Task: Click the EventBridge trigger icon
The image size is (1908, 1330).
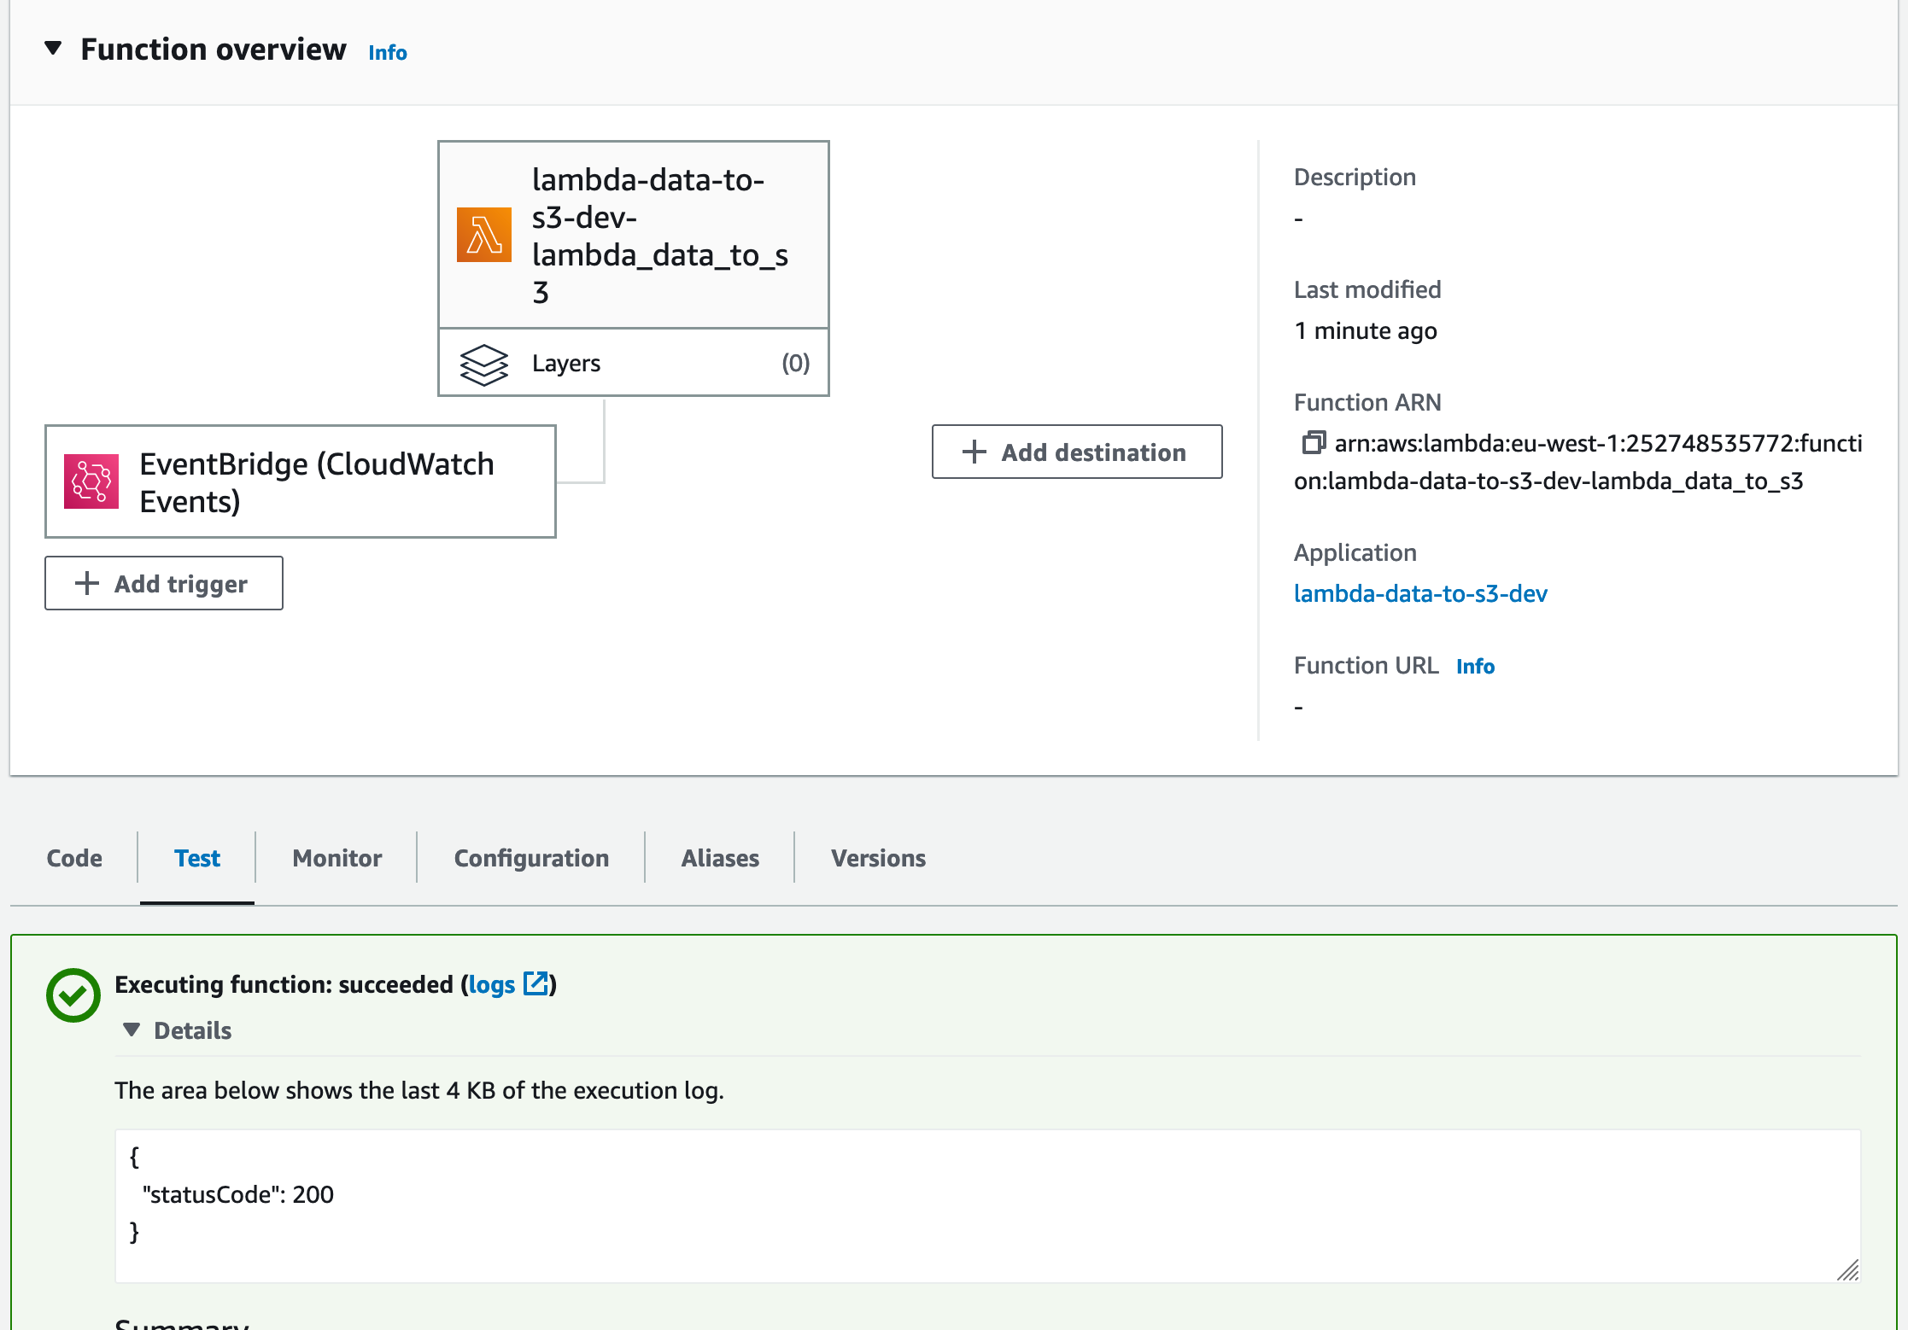Action: coord(91,481)
